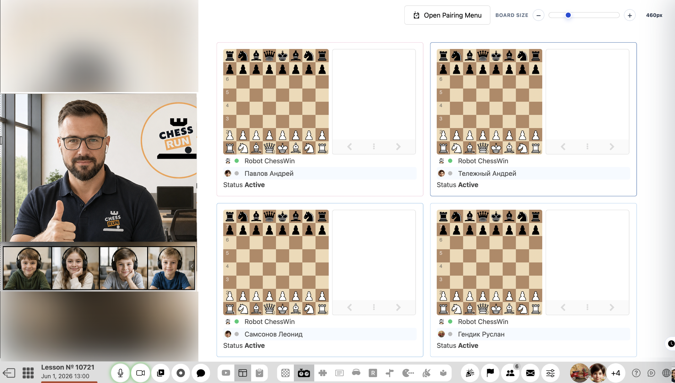The image size is (675, 383).
Task: Open the media playlist icon
Action: click(160, 373)
